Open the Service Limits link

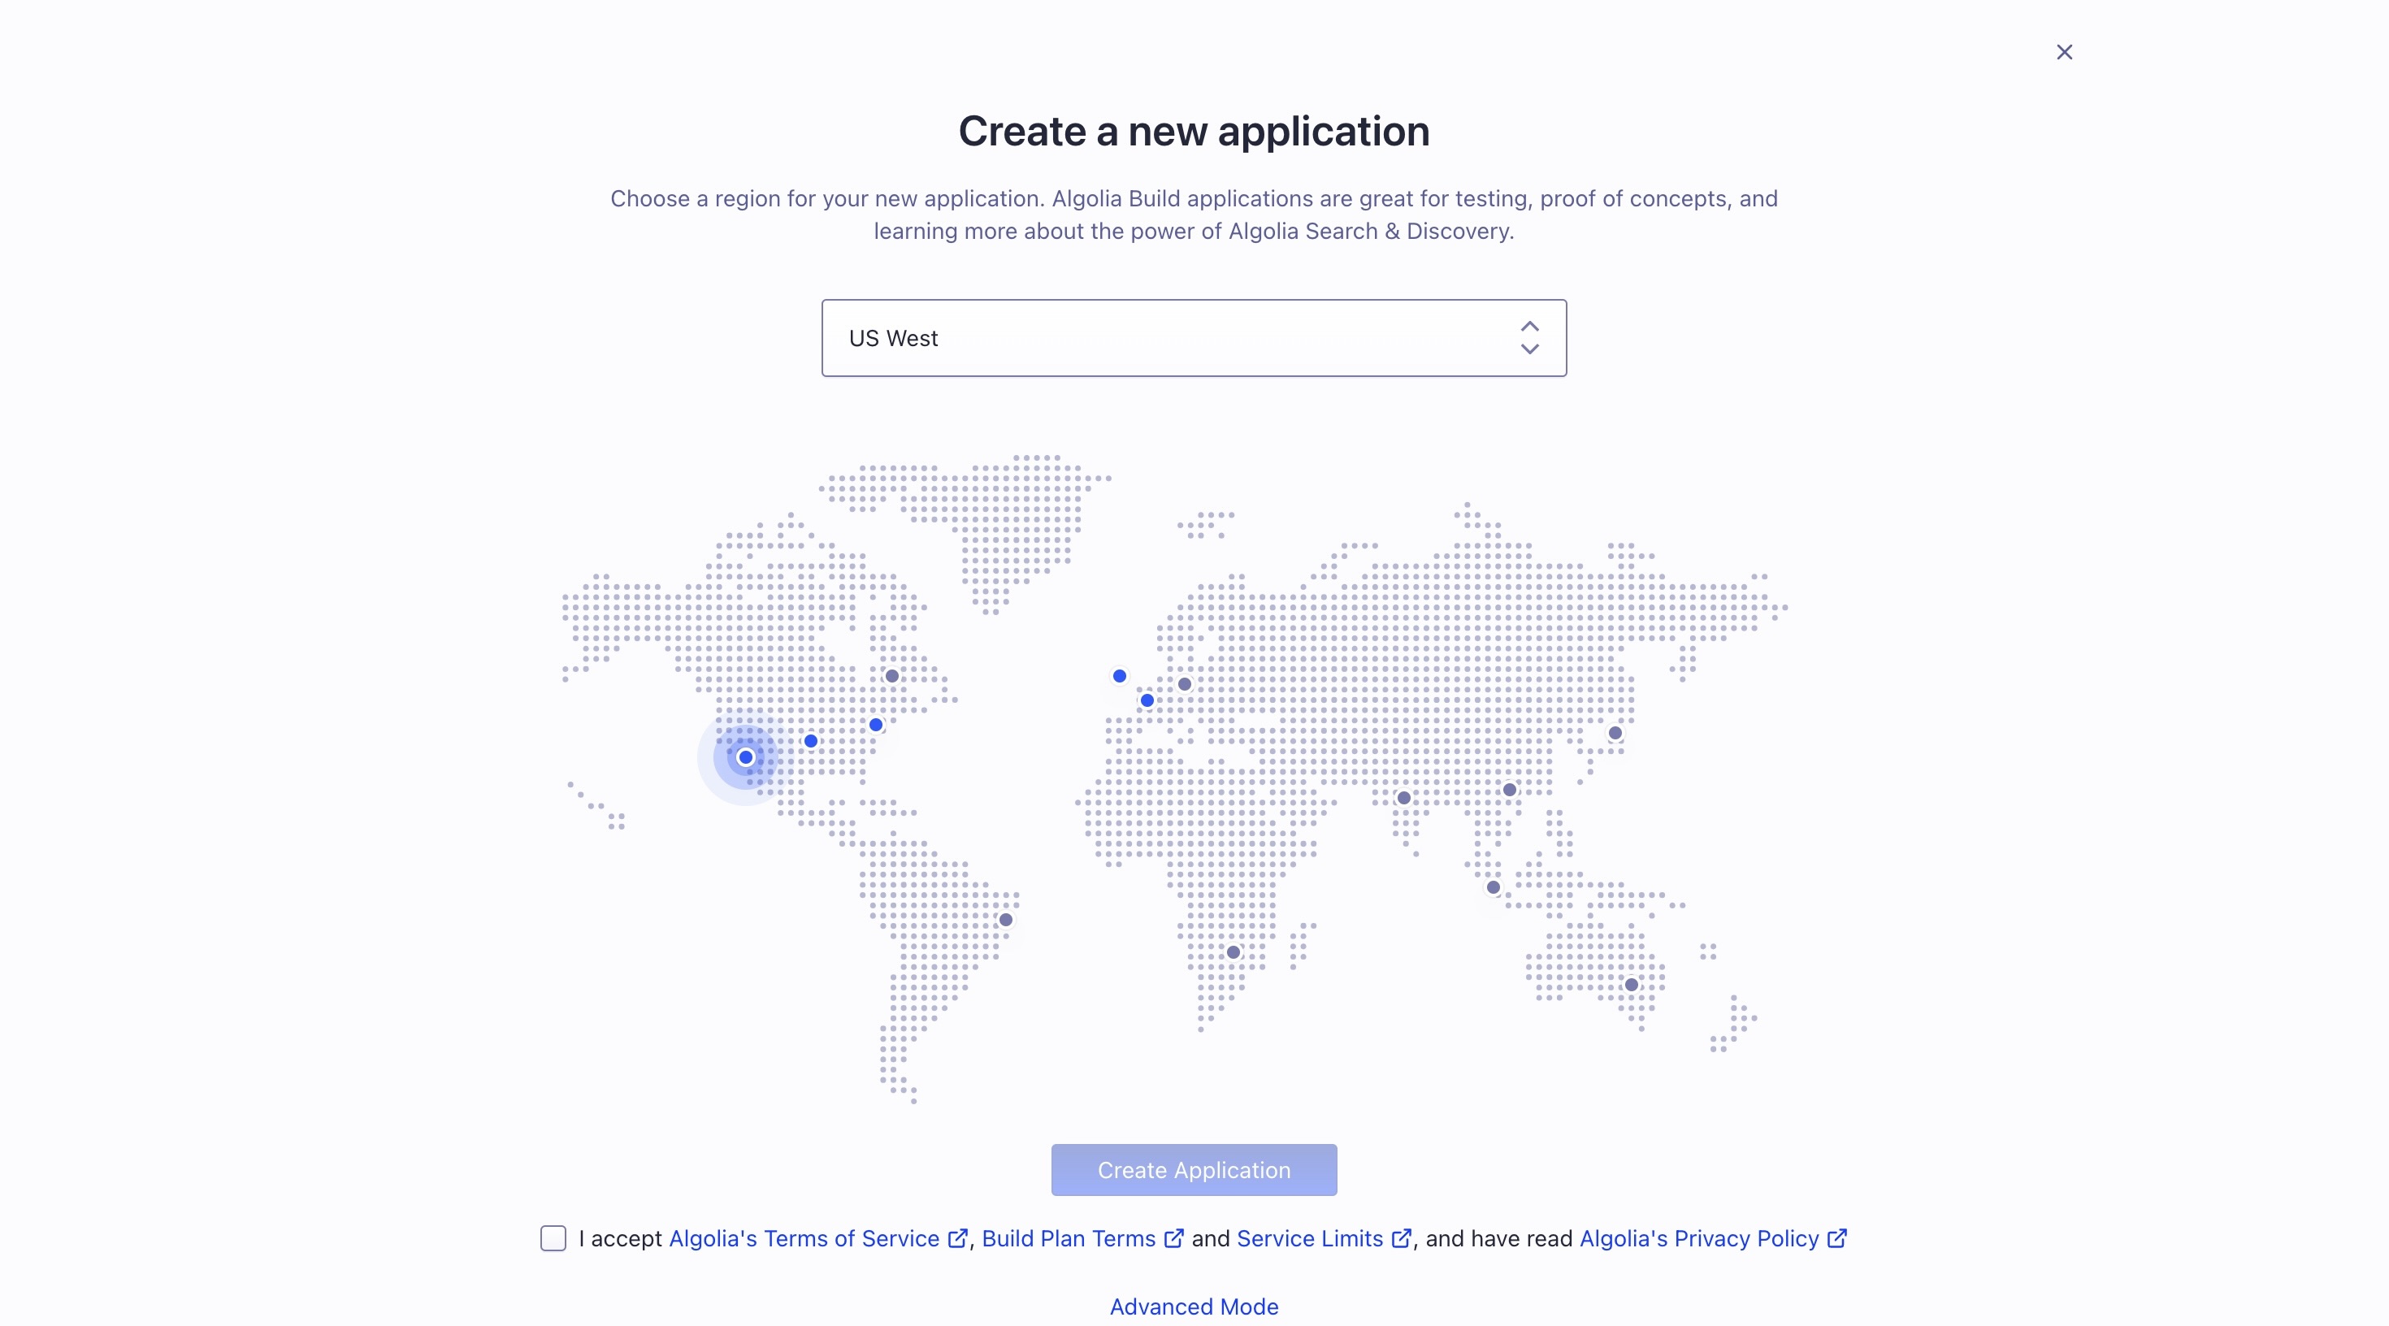[1324, 1239]
